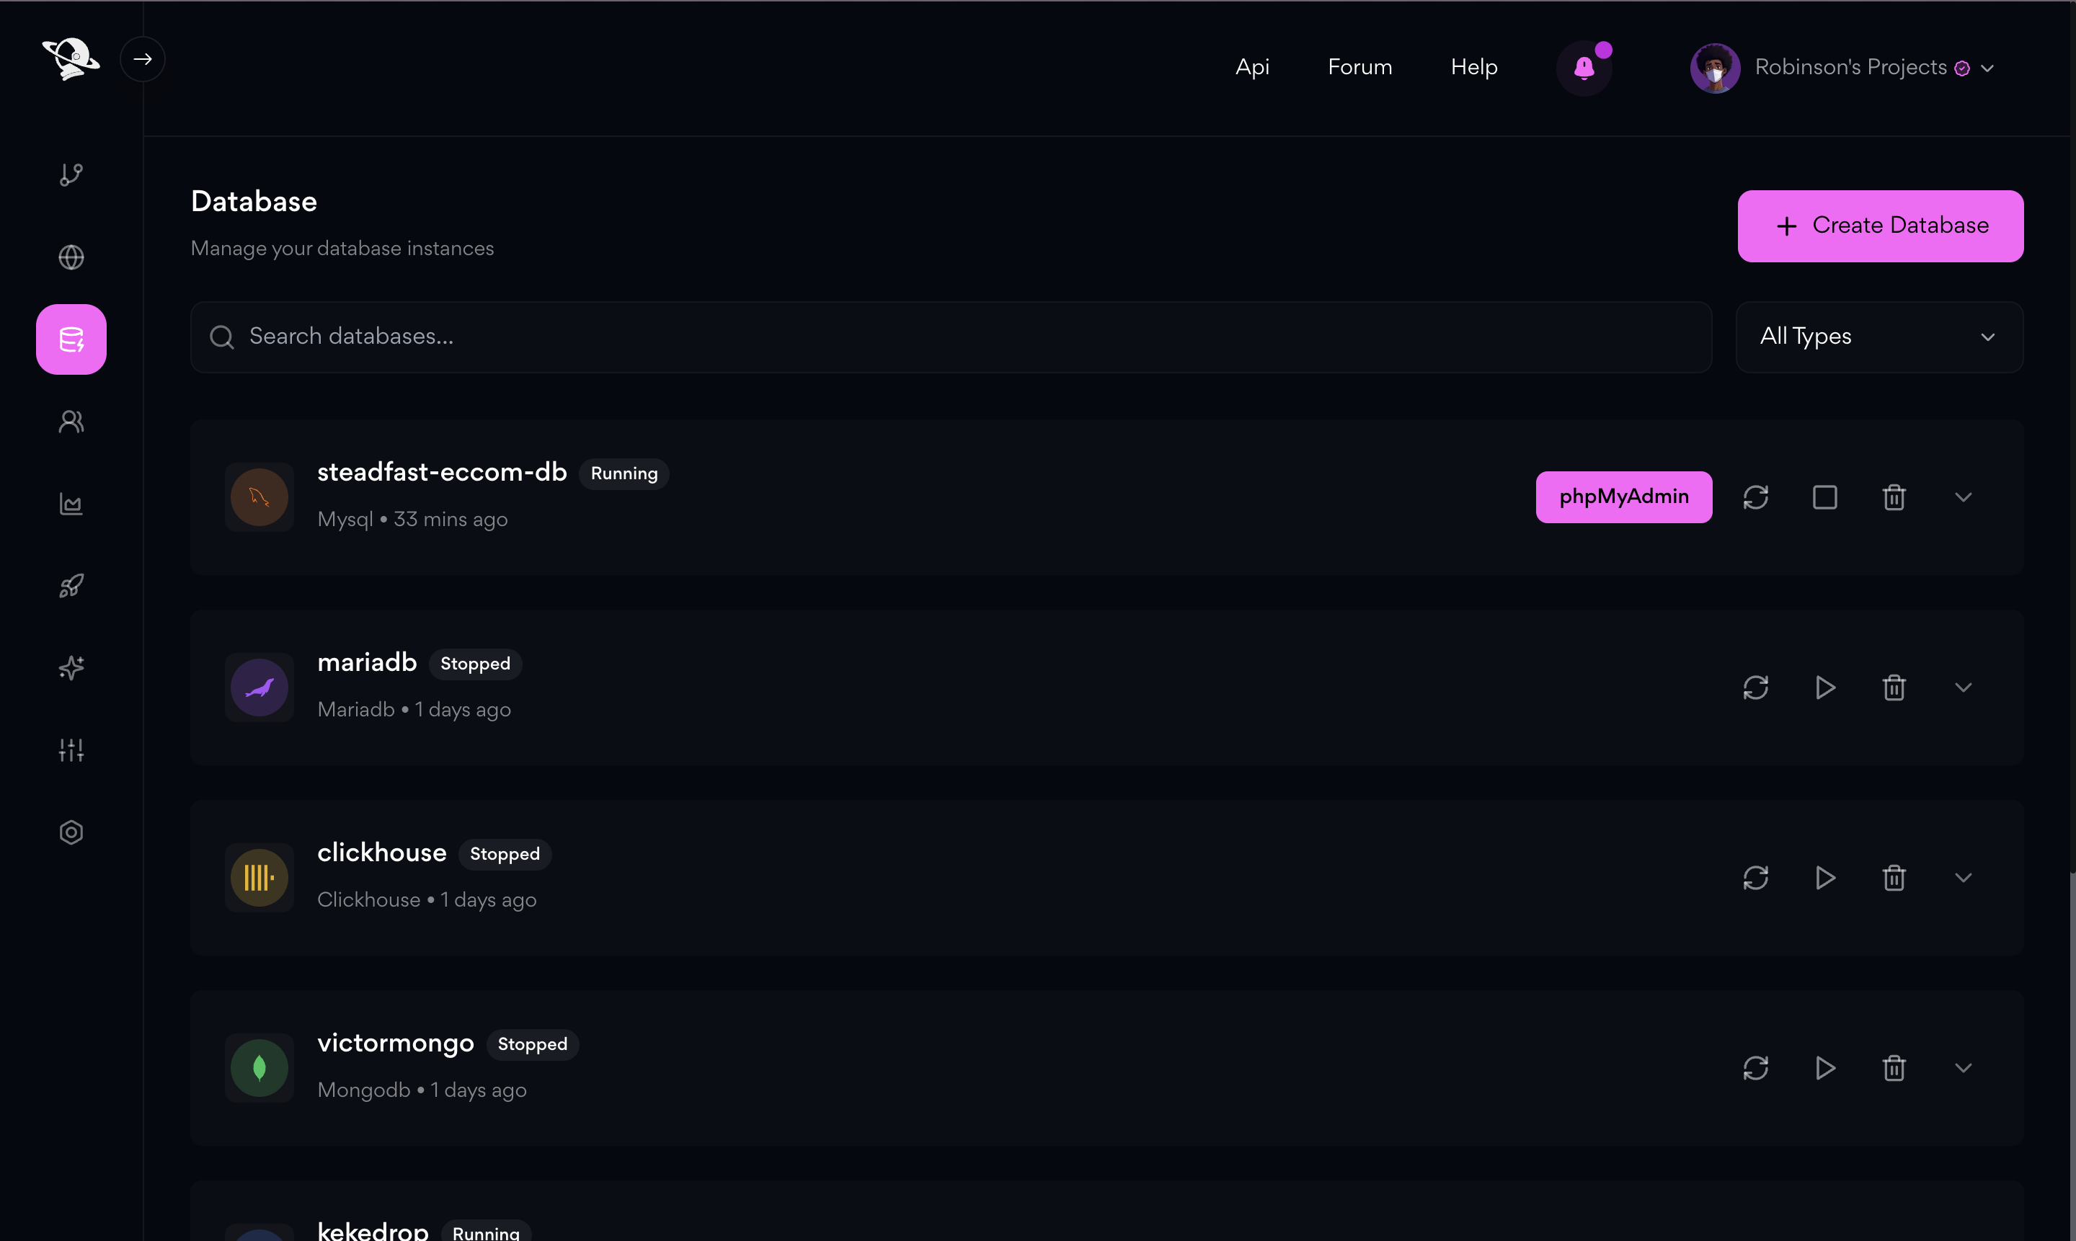Open notifications bell
This screenshot has width=2076, height=1241.
coord(1584,68)
